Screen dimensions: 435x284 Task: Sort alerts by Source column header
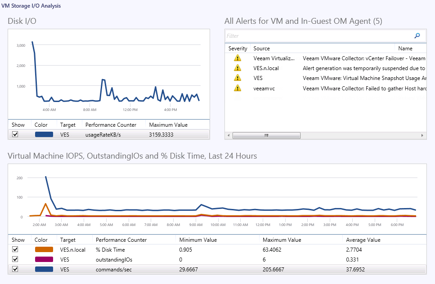(x=261, y=49)
